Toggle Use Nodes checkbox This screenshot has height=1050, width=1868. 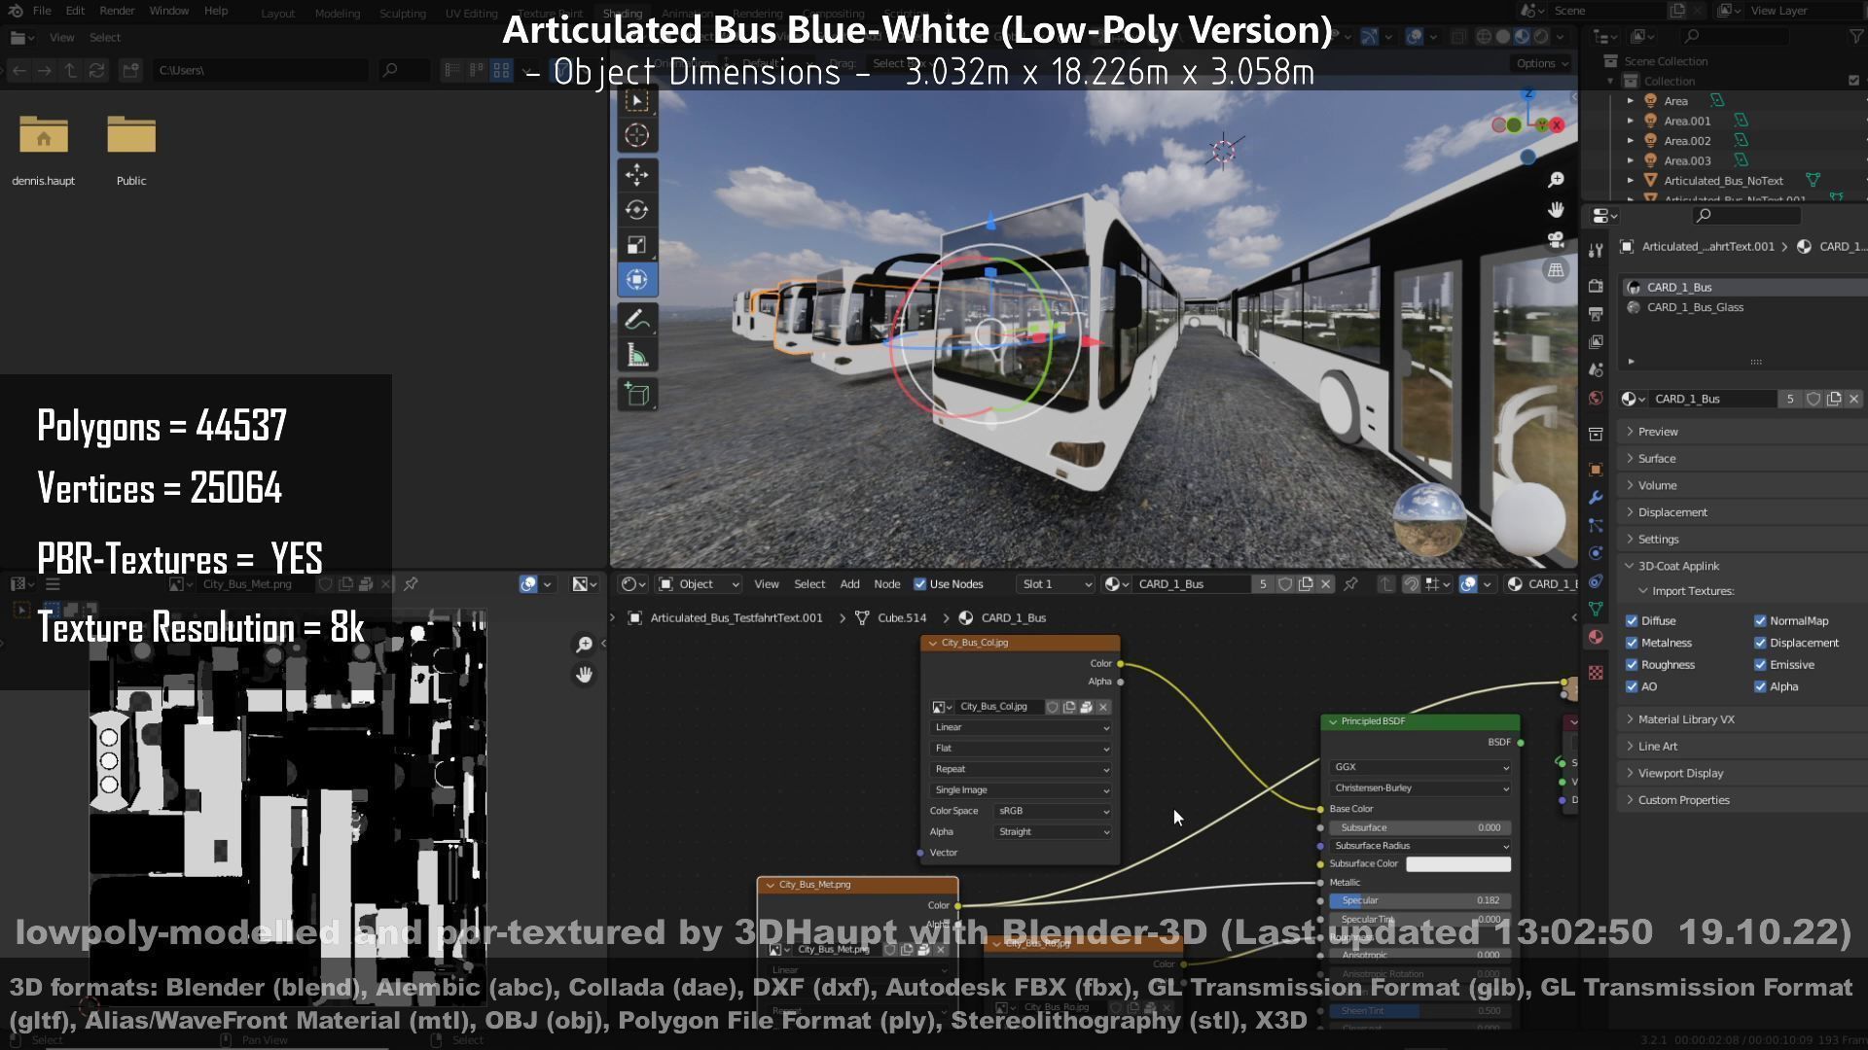tap(919, 584)
